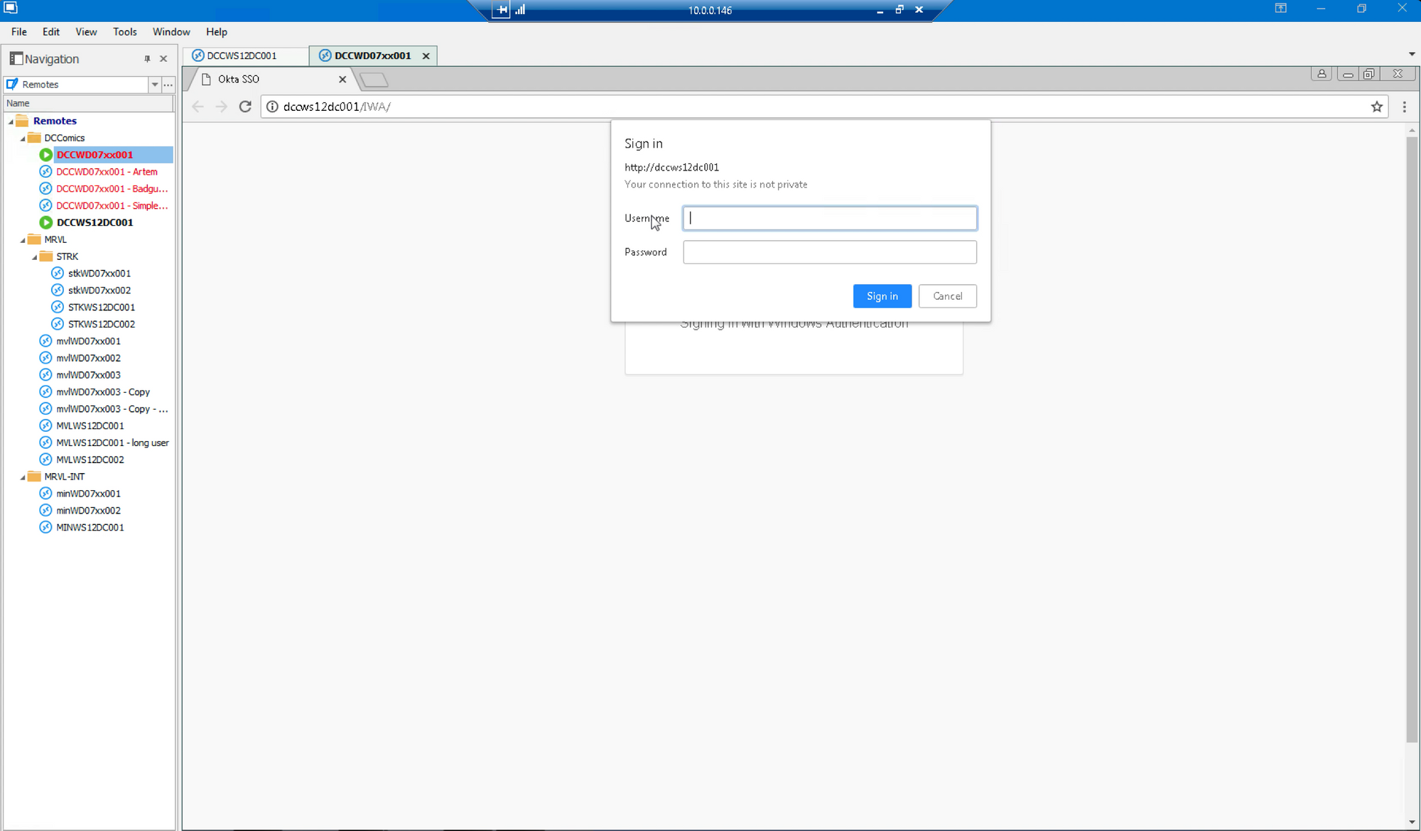Screen dimensions: 1421x831
Task: Collapse the MRVL folder
Action: pyautogui.click(x=23, y=240)
